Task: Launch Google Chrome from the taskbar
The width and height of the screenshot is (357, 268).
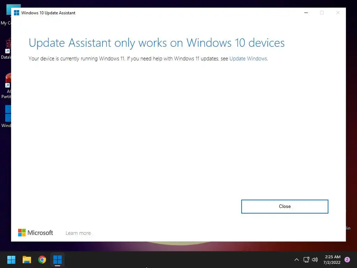Action: (42, 260)
